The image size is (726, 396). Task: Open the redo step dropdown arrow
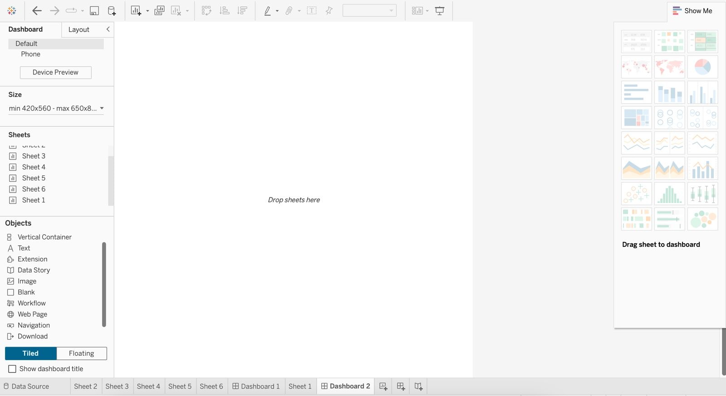(82, 11)
